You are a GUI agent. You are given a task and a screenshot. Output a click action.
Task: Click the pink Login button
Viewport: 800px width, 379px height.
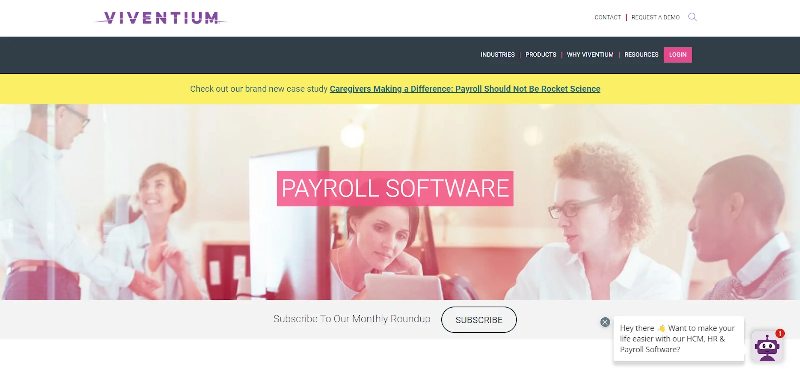tap(678, 55)
